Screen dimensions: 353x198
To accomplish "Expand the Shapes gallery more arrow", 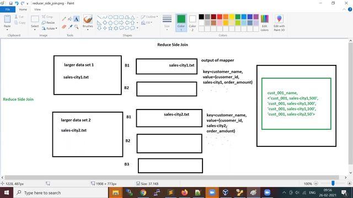I will tap(137, 28).
